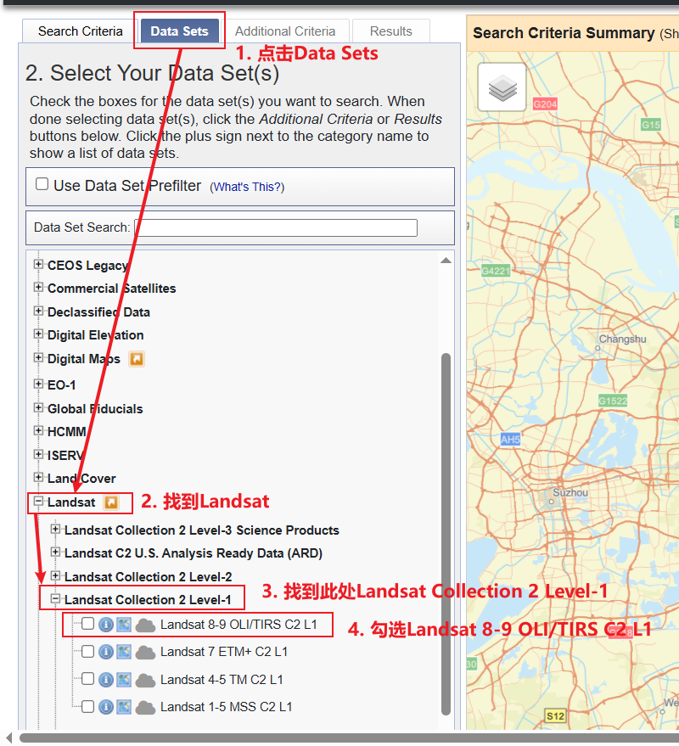Click the data set list scroll-up arrow
Viewport: 679px width, 746px height.
tap(446, 261)
